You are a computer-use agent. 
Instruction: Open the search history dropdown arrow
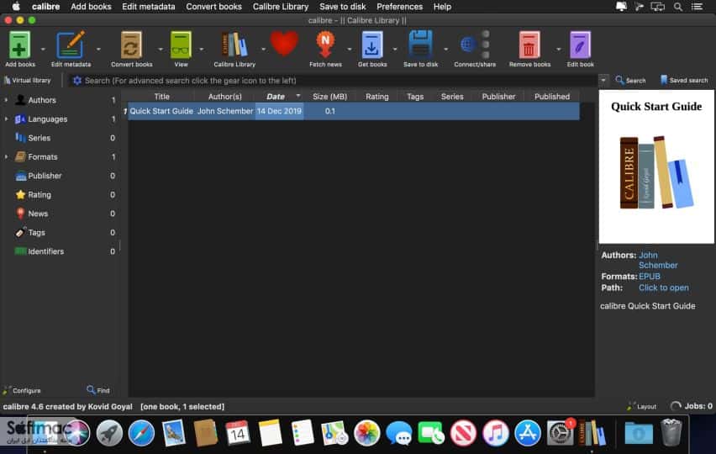[x=603, y=81]
